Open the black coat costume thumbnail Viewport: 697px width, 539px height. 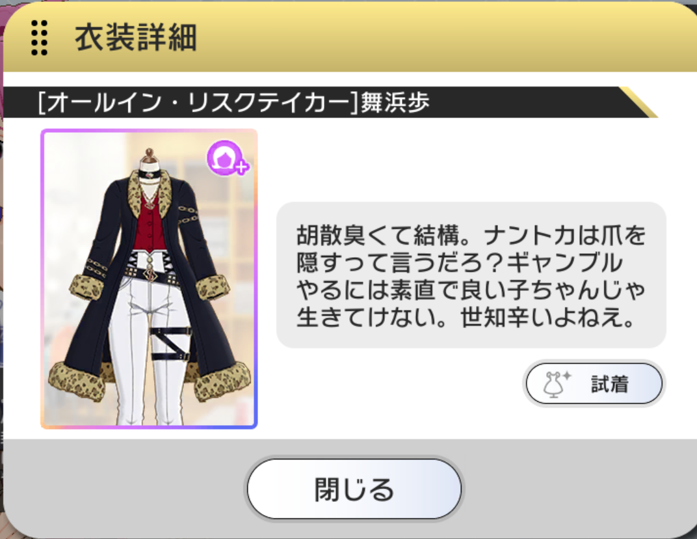click(x=150, y=279)
